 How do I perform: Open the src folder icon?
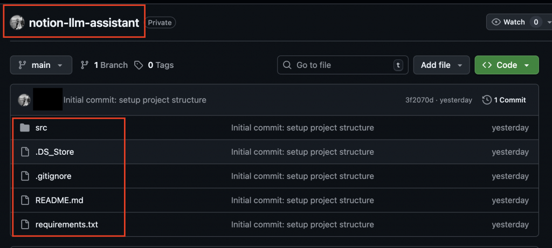[24, 128]
